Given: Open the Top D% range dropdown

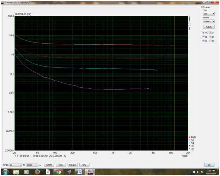Looking at the screenshot, I should tap(214, 14).
